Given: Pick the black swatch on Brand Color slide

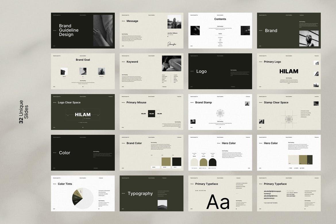Looking at the screenshot, I should tap(177, 161).
